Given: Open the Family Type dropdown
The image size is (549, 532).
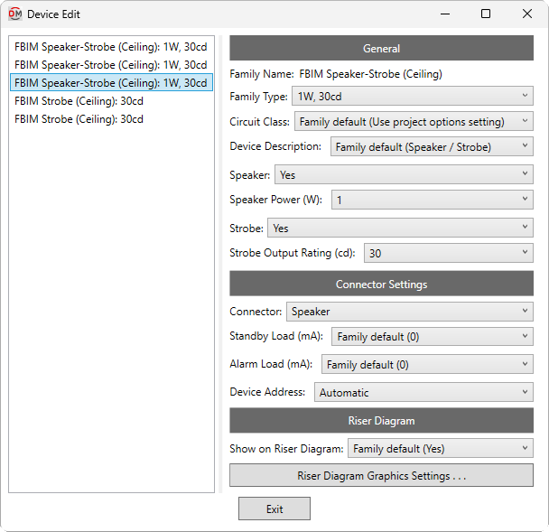Looking at the screenshot, I should pyautogui.click(x=413, y=96).
